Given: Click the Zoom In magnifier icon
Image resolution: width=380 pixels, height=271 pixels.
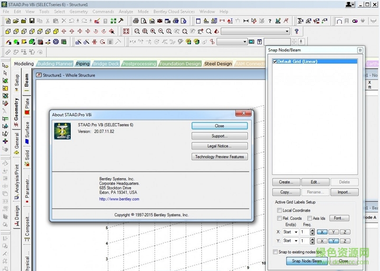Looking at the screenshot, I should 153,31.
